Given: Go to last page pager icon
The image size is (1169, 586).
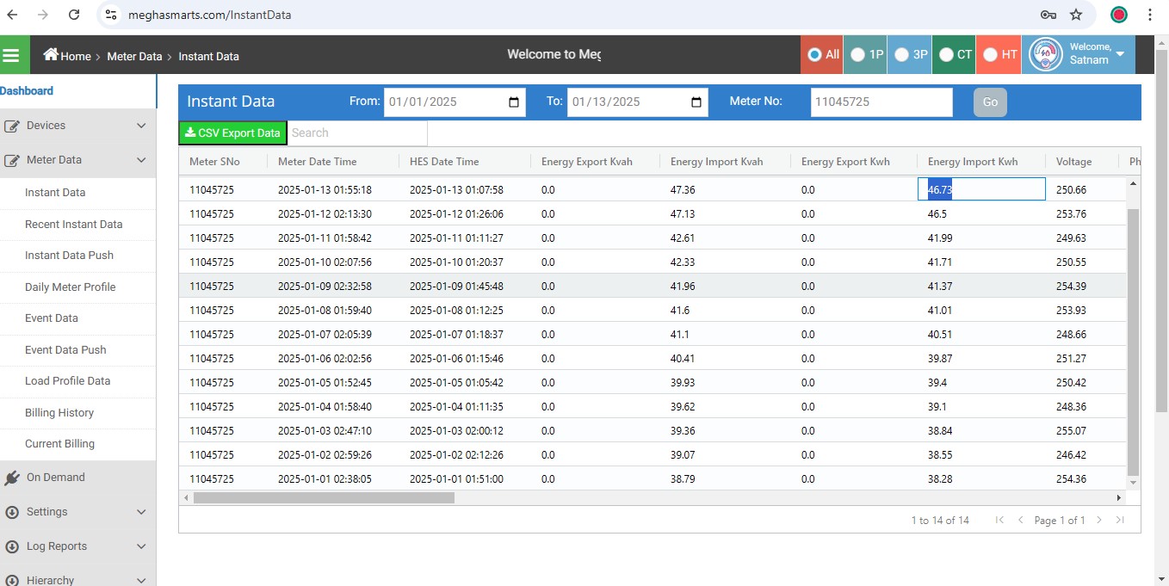Looking at the screenshot, I should click(x=1120, y=520).
